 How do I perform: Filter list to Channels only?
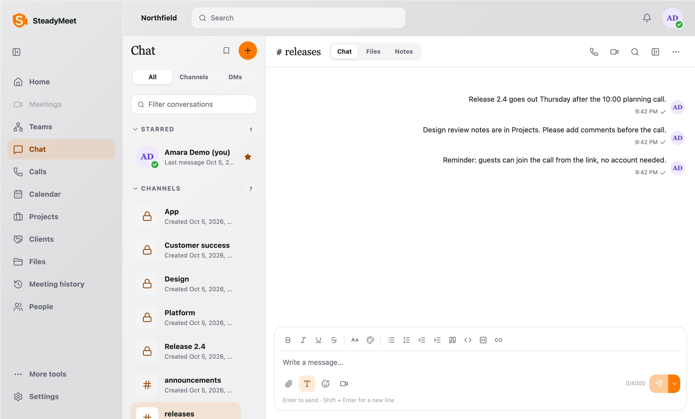click(194, 77)
